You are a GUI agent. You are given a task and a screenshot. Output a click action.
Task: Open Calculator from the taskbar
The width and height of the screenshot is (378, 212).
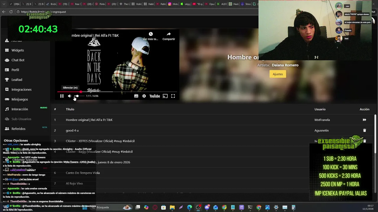click(x=294, y=207)
